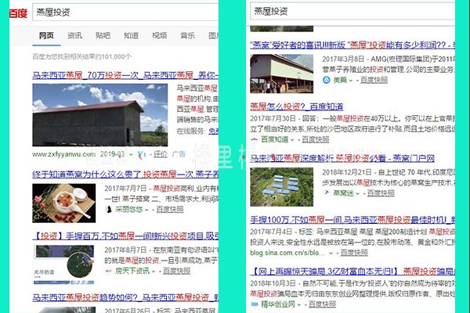Switch to the 视频 tab
This screenshot has width=470, height=313.
159,36
